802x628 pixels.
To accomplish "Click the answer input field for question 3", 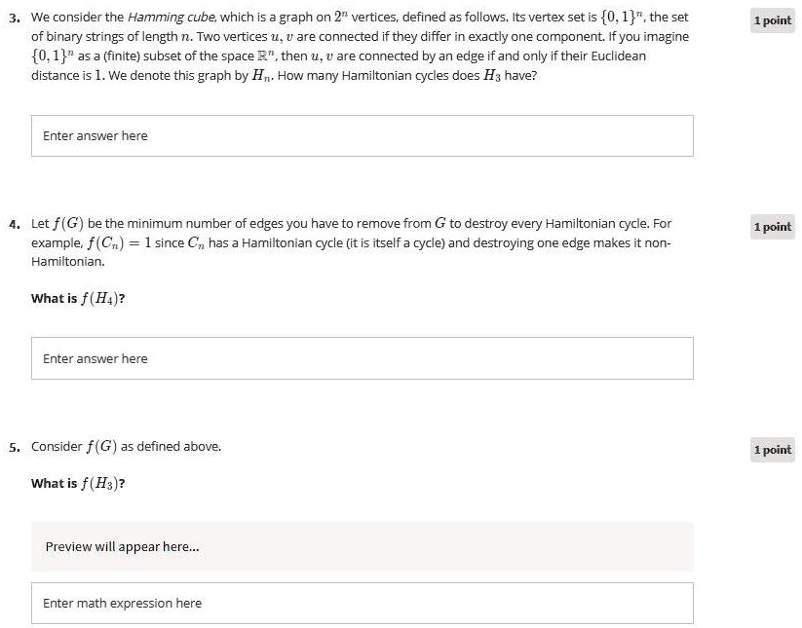I will [x=363, y=135].
